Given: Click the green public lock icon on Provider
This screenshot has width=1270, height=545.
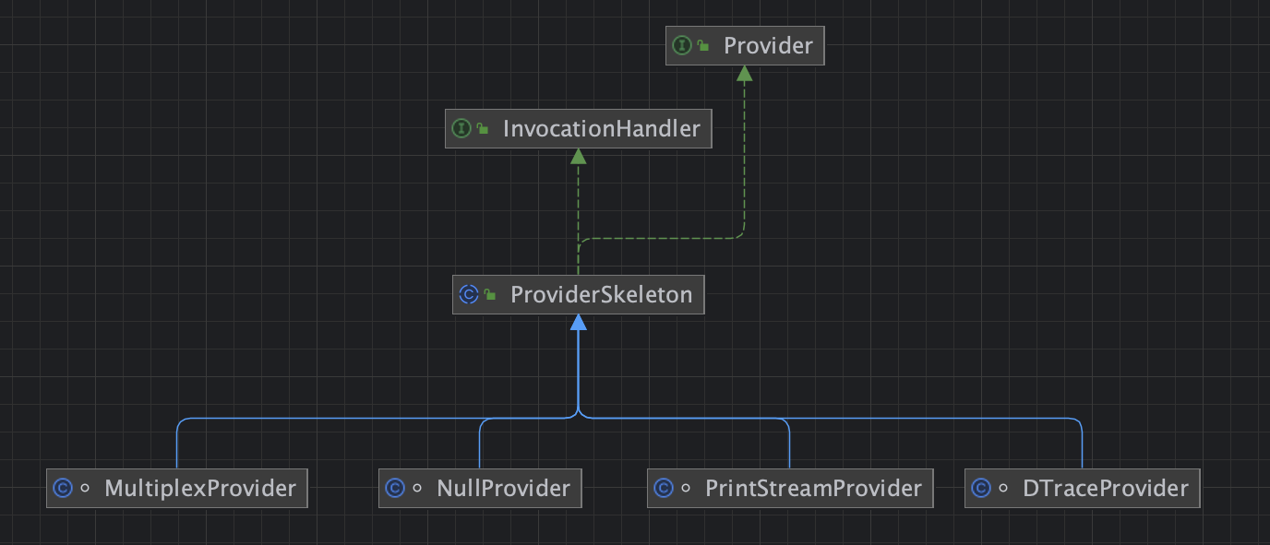Looking at the screenshot, I should coord(703,46).
